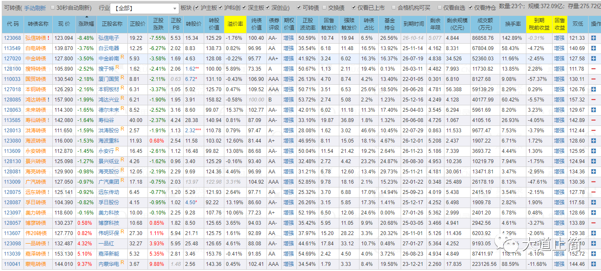
Task: Open the 内蒙华电 stock link
Action: tap(109, 264)
